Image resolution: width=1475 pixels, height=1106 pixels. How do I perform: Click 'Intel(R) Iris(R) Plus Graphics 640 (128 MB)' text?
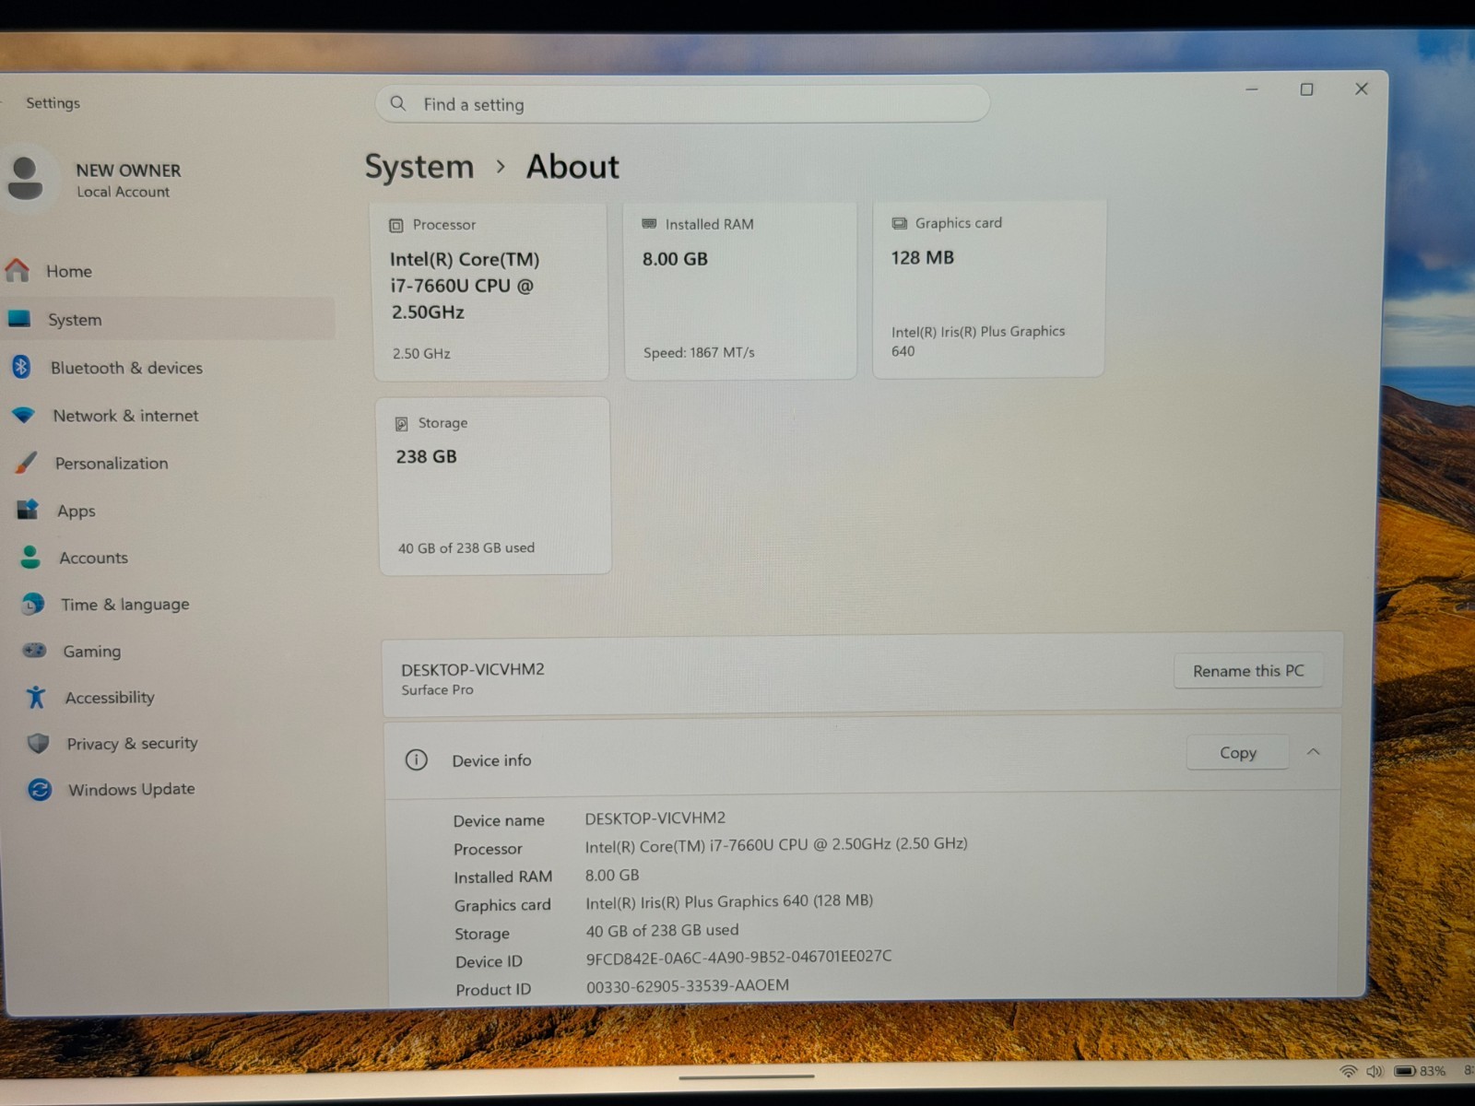click(729, 900)
